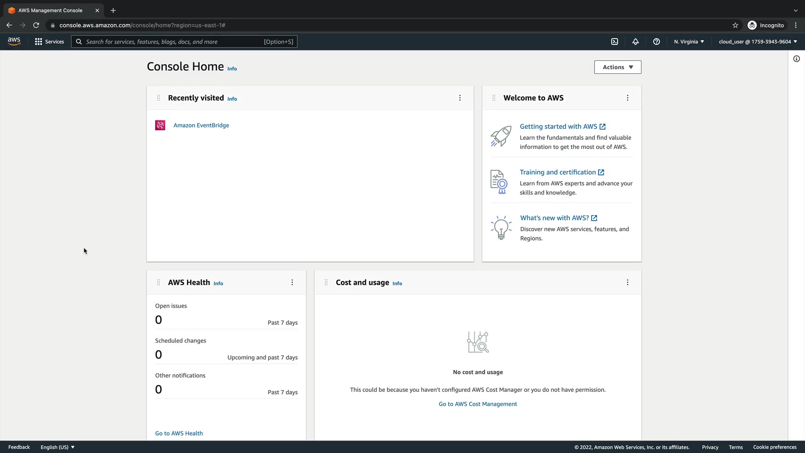This screenshot has width=805, height=453.
Task: Open the Recently visited widget options menu
Action: point(460,98)
